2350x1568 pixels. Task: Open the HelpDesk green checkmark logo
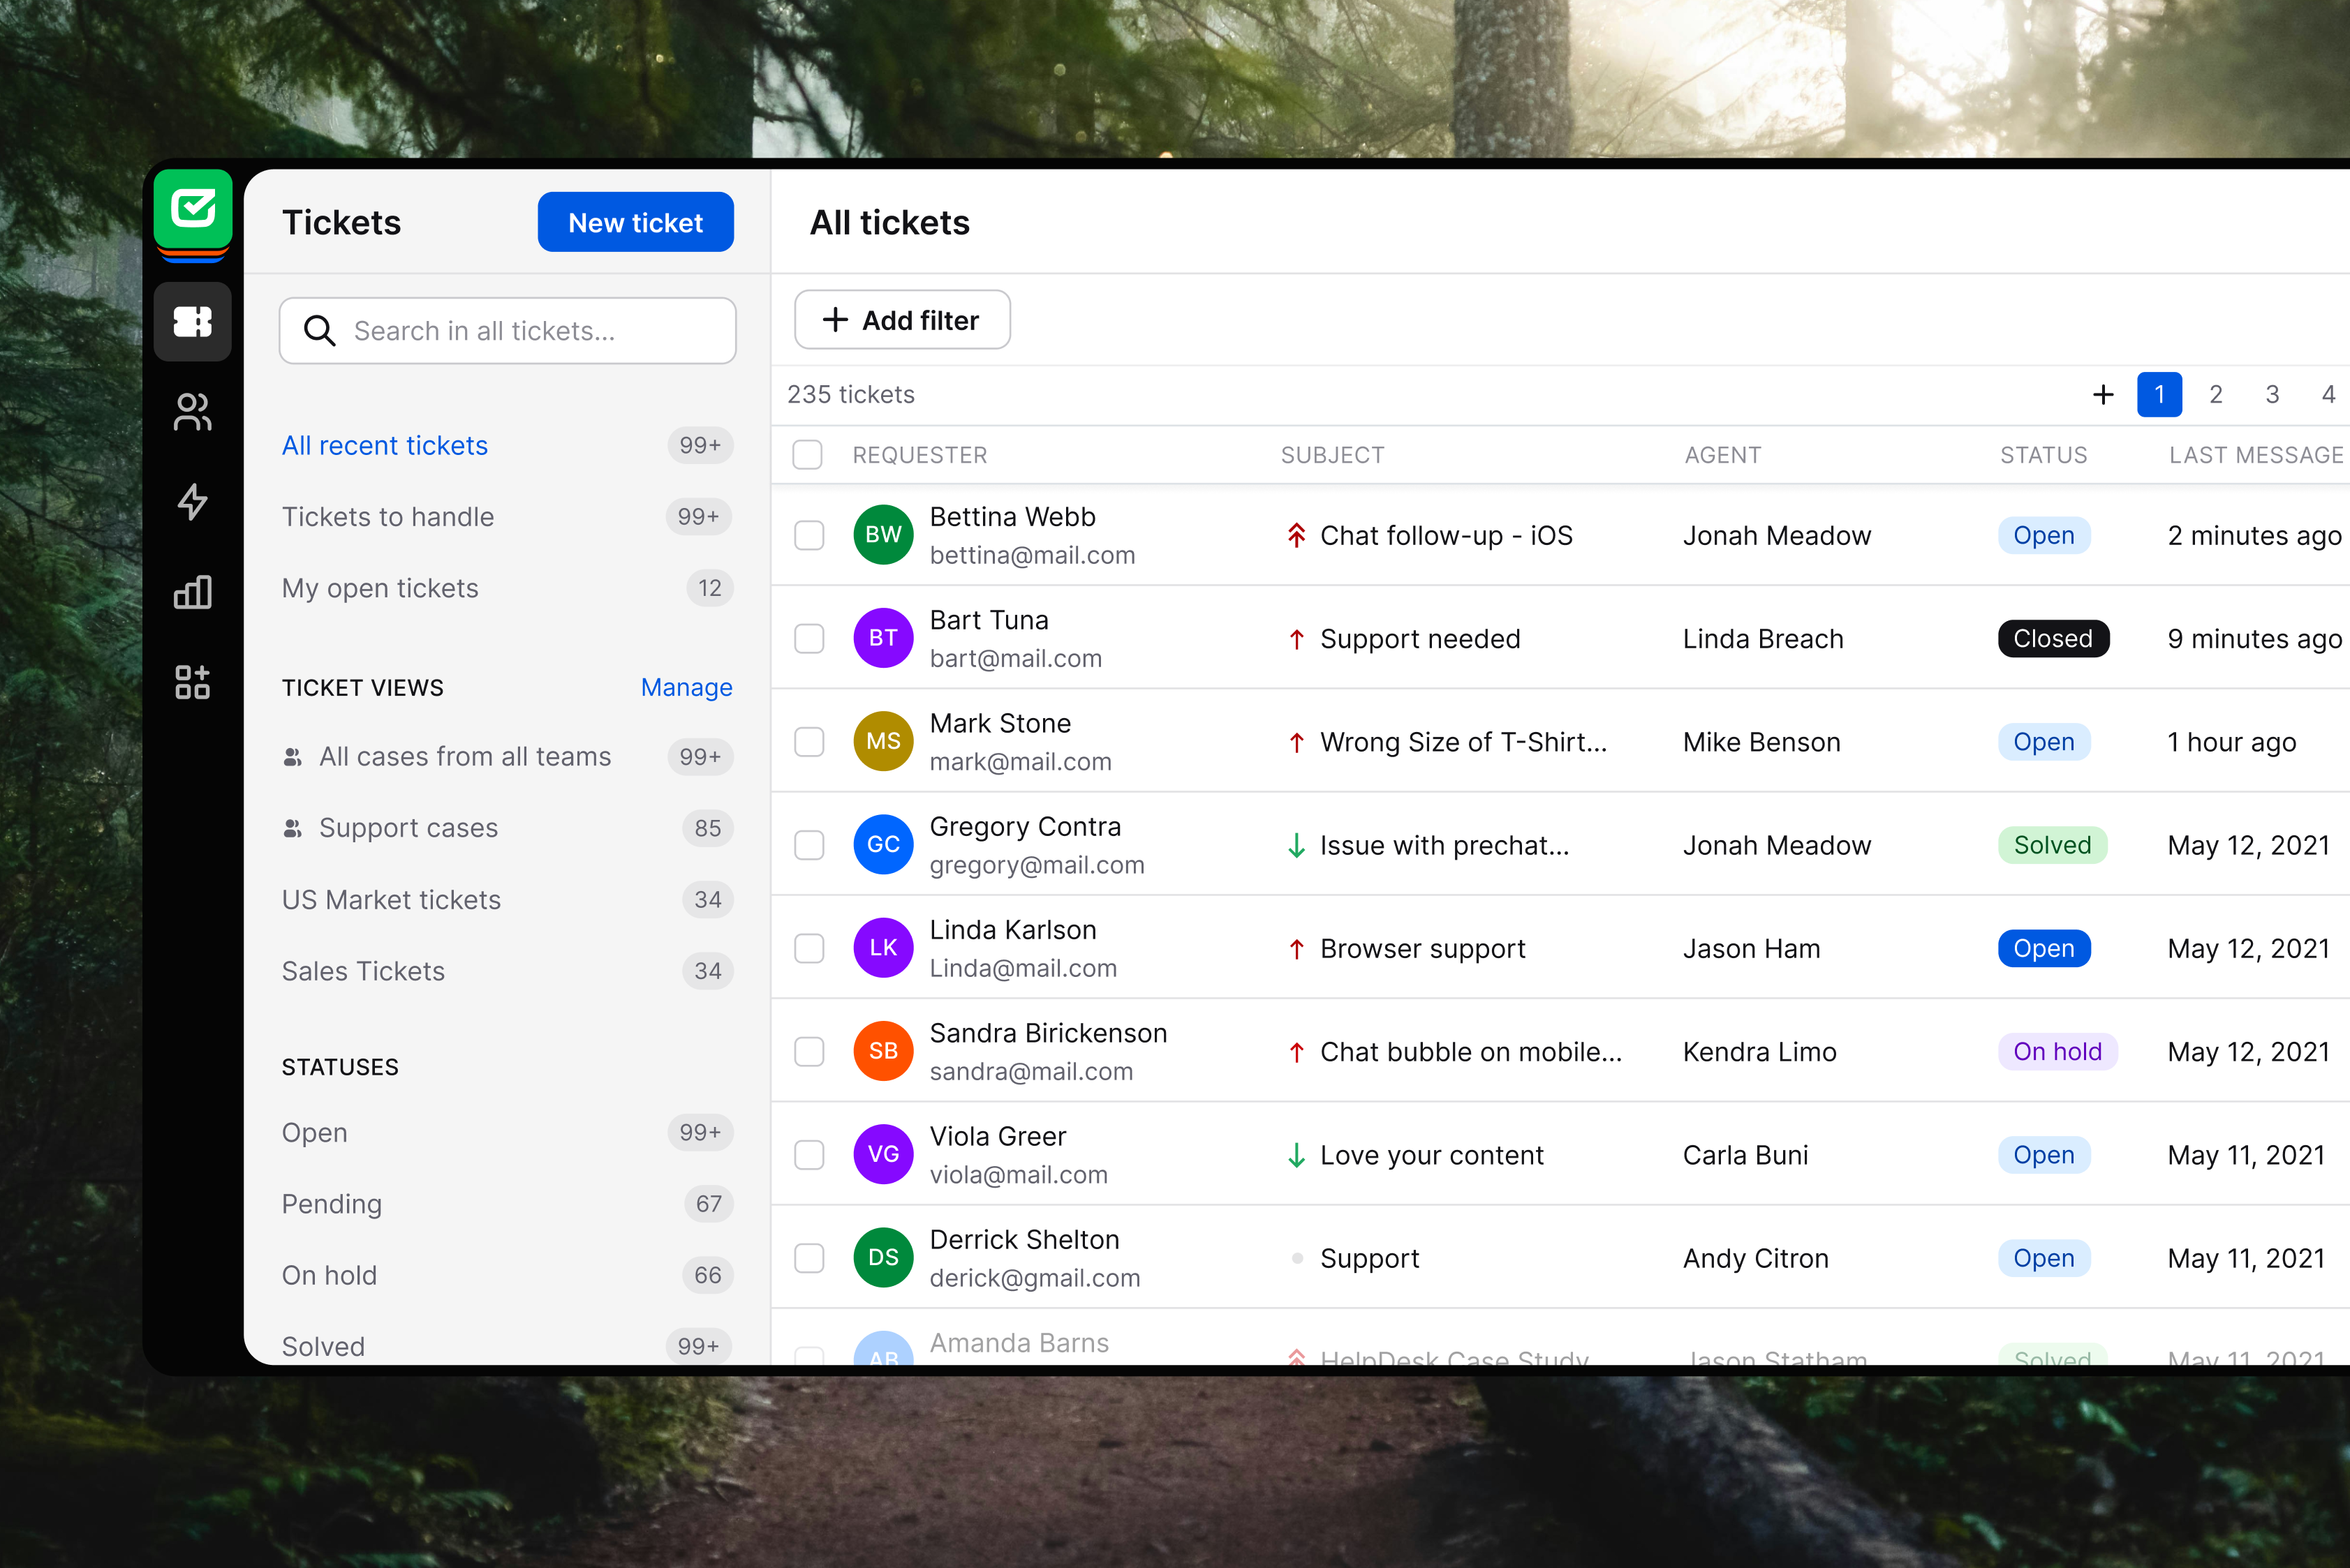coord(193,210)
